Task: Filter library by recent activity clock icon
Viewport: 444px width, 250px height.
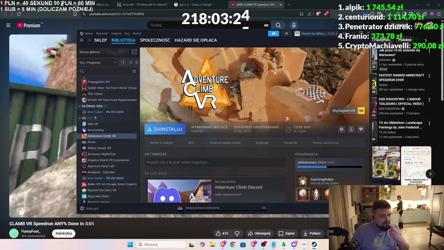Action: 131,62
